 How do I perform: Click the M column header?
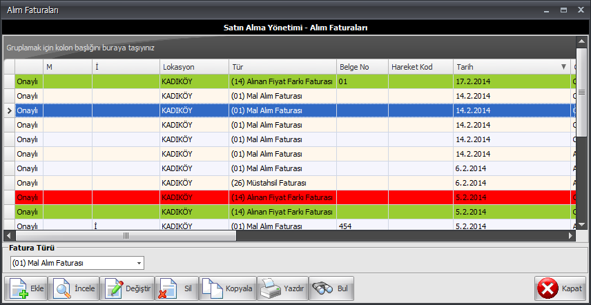pyautogui.click(x=68, y=67)
